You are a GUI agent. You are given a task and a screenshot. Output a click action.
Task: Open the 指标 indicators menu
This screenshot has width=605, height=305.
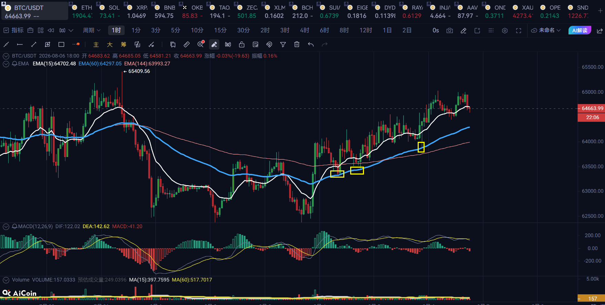14,30
